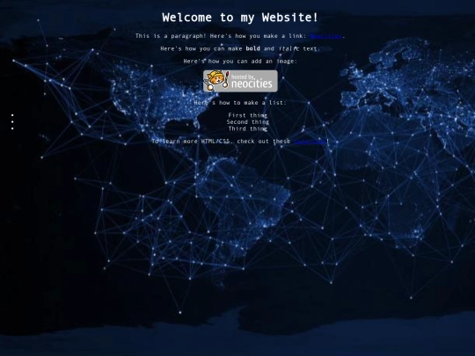Click the hosted by neocities badge image
This screenshot has height=356, width=475.
240,81
